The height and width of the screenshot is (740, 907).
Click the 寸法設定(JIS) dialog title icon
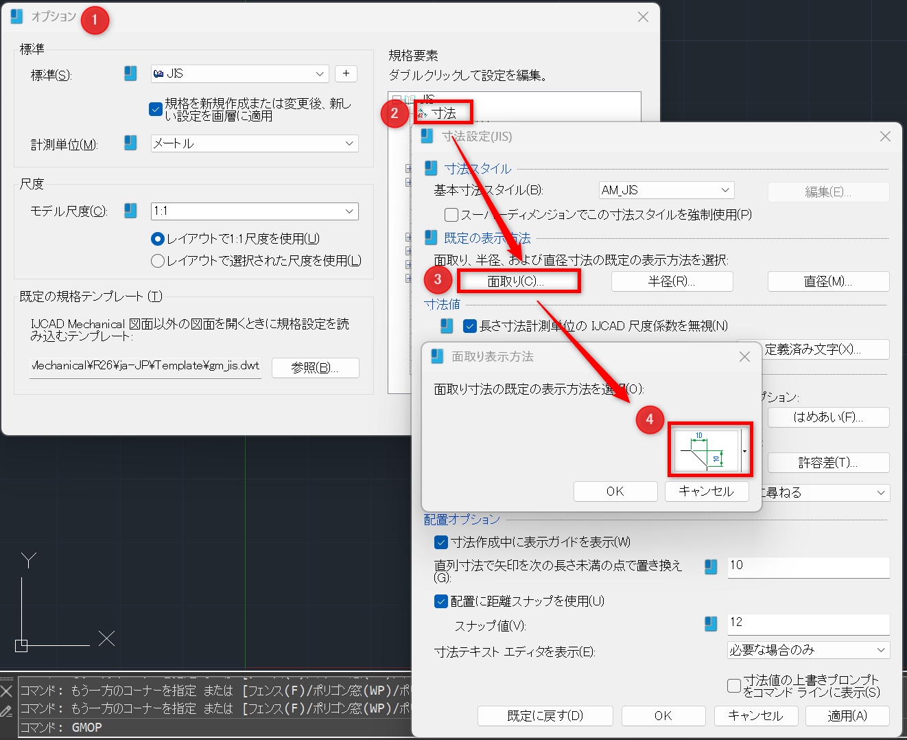[427, 136]
